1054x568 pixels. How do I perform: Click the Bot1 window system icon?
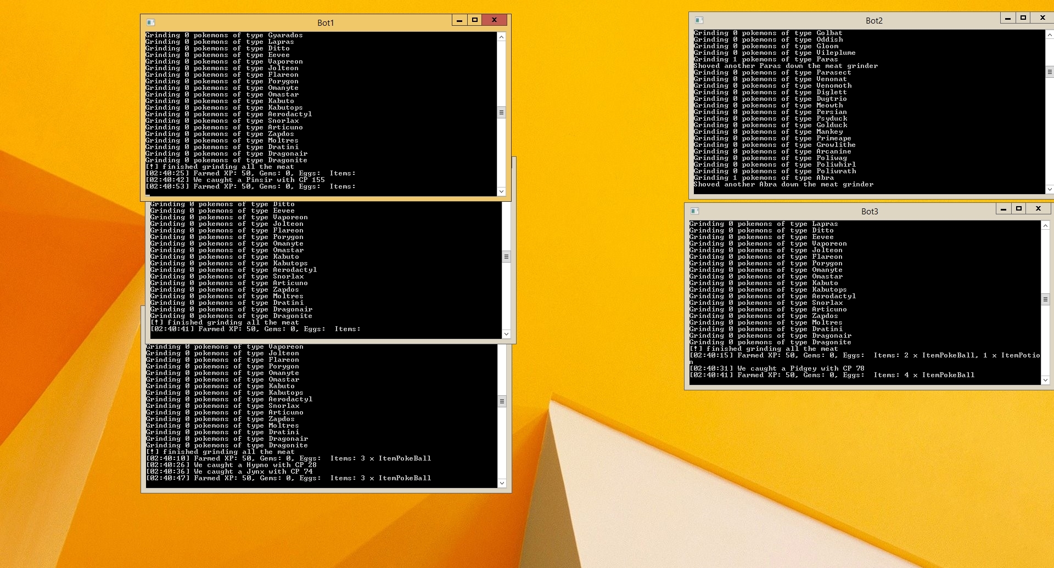pyautogui.click(x=151, y=22)
